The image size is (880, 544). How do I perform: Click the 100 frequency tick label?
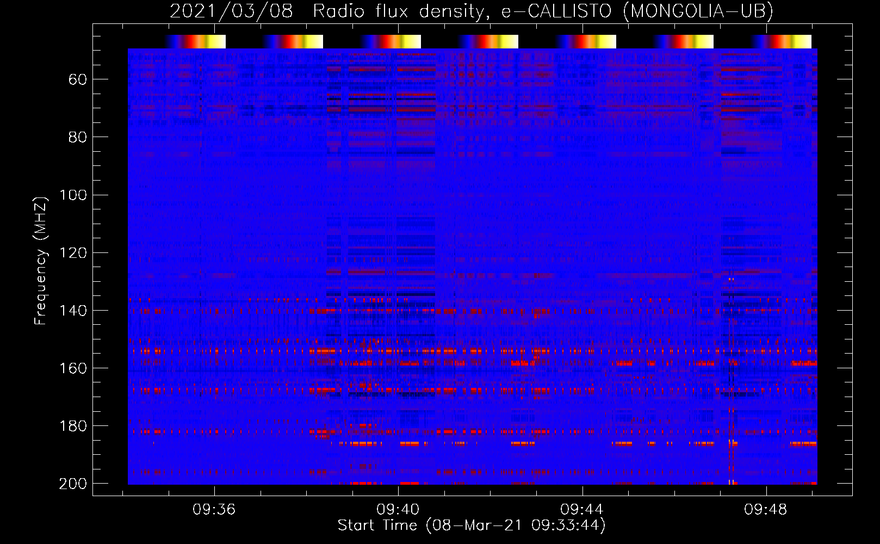pos(73,195)
